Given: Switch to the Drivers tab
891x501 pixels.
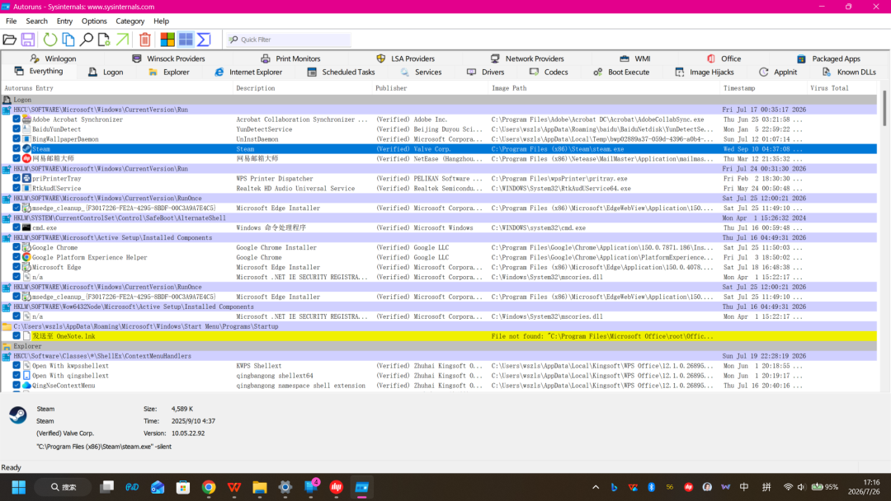Looking at the screenshot, I should [x=486, y=72].
